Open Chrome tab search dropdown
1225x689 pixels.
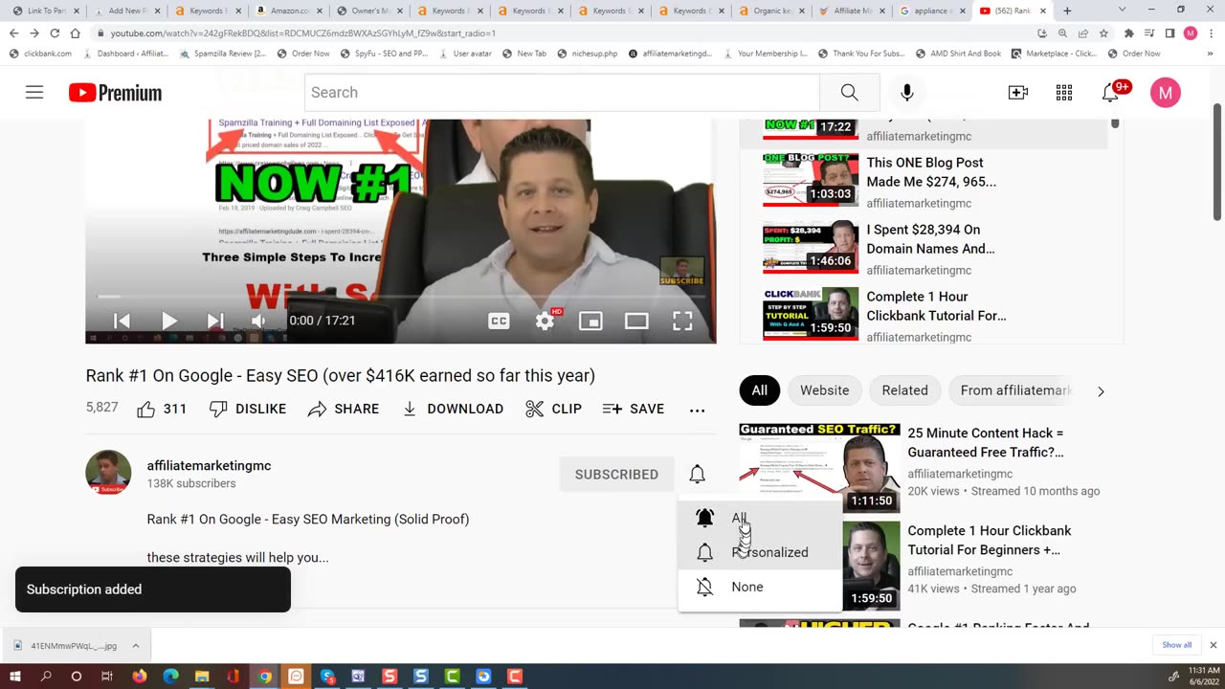[x=1122, y=11]
